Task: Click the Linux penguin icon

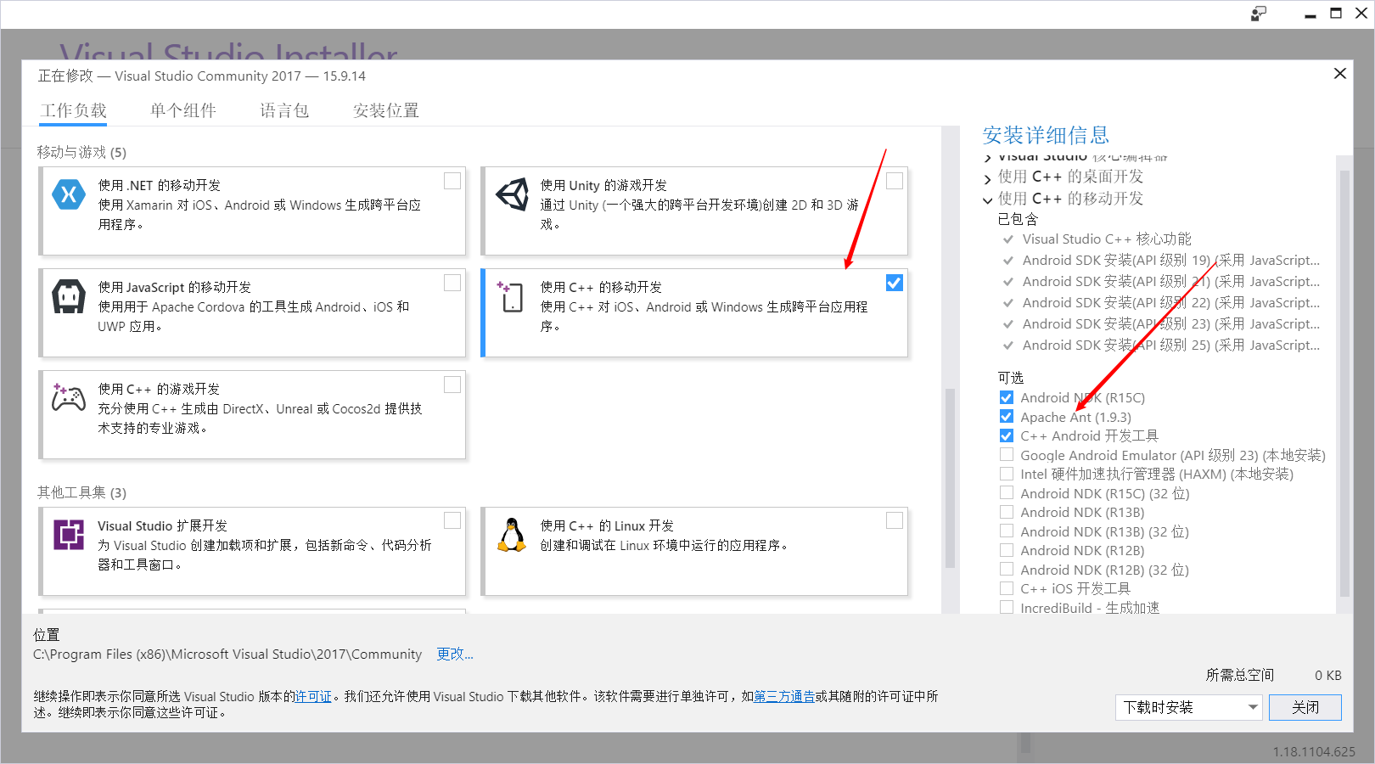Action: click(x=510, y=536)
